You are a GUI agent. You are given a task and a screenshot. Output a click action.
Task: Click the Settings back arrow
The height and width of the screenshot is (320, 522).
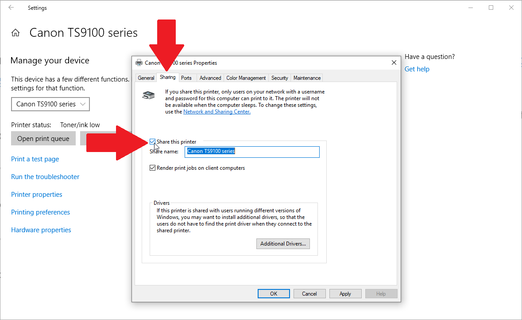coord(11,8)
